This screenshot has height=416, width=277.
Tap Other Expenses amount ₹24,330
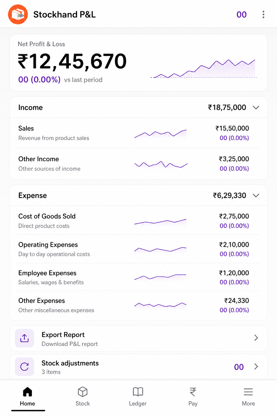click(236, 301)
